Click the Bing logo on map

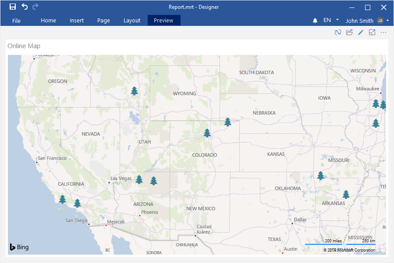point(19,247)
